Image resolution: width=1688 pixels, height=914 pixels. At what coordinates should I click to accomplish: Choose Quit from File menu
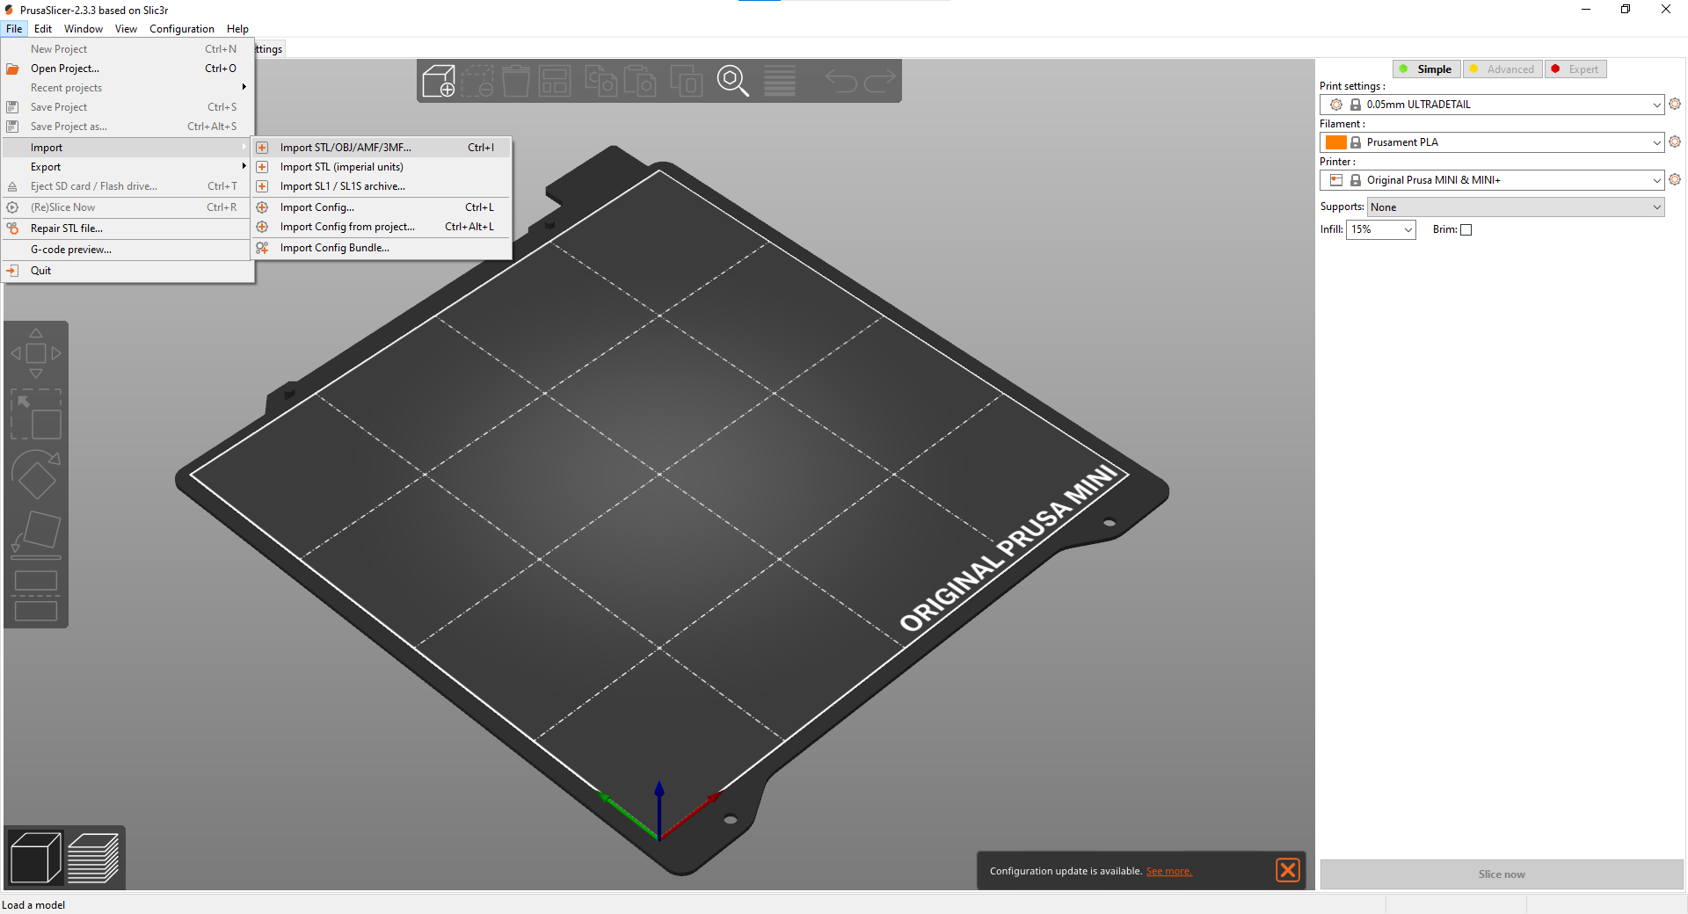point(127,271)
